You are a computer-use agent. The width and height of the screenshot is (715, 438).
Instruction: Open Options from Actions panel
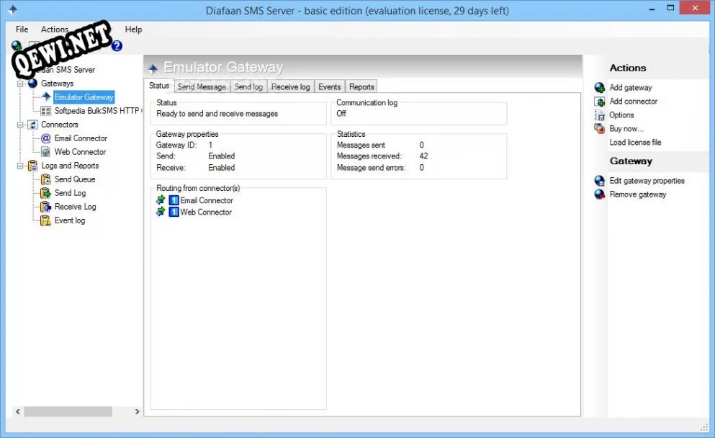pyautogui.click(x=621, y=115)
